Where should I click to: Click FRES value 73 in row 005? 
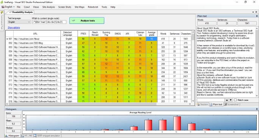click(x=83, y=56)
